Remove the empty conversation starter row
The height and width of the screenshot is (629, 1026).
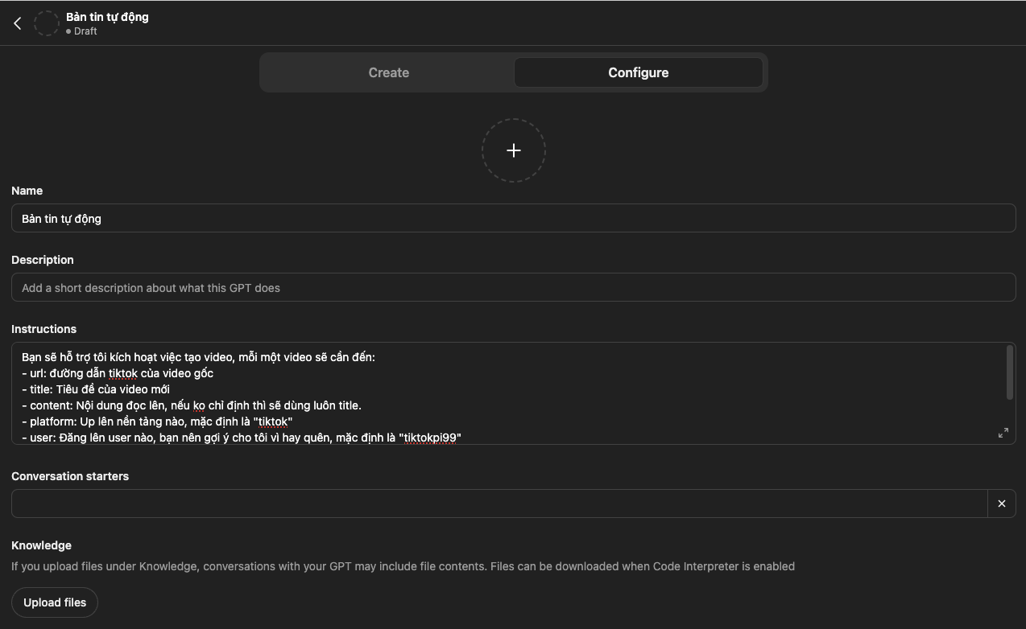1001,504
